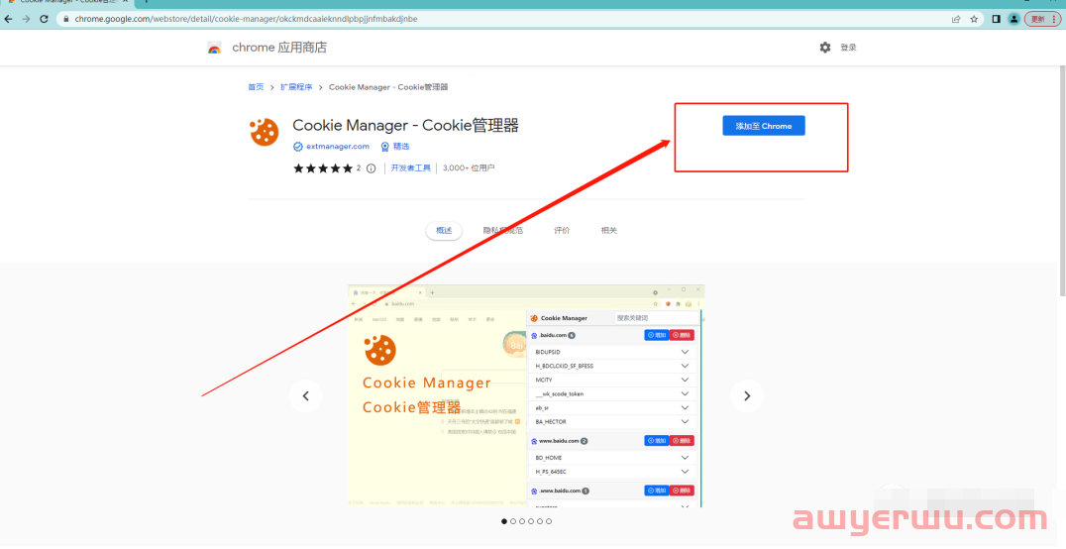
Task: Open 扩展程序 breadcrumb link
Action: 296,87
